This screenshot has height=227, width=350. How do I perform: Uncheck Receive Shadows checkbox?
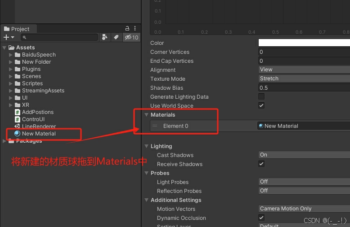(261, 164)
